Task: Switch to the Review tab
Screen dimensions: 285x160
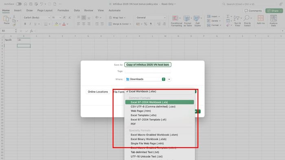Action: click(x=88, y=11)
